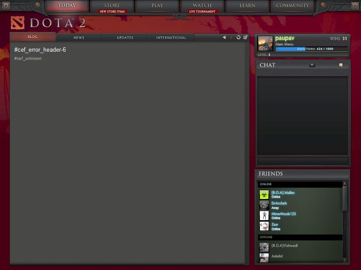
Task: Open the Community tab
Action: (292, 6)
